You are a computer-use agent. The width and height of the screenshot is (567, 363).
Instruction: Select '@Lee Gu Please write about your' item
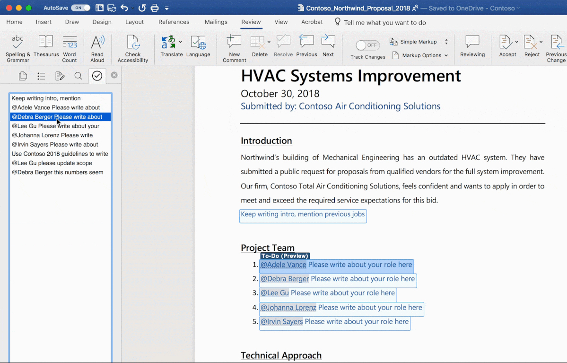[61, 126]
